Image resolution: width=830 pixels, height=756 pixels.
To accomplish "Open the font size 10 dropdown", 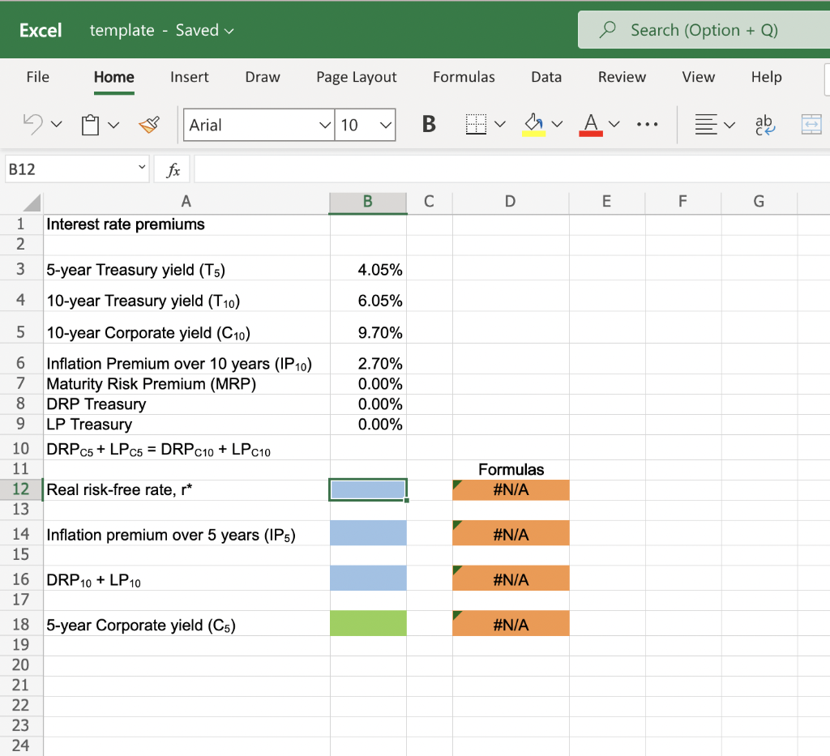I will click(x=384, y=125).
